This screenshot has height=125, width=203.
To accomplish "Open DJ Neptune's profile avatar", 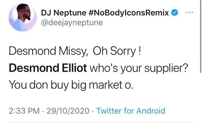I will click(23, 18).
